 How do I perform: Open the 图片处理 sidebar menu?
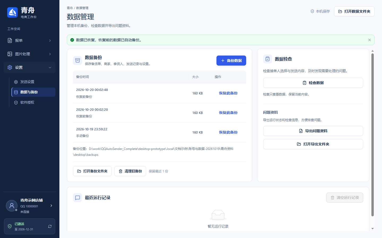(x=29, y=54)
